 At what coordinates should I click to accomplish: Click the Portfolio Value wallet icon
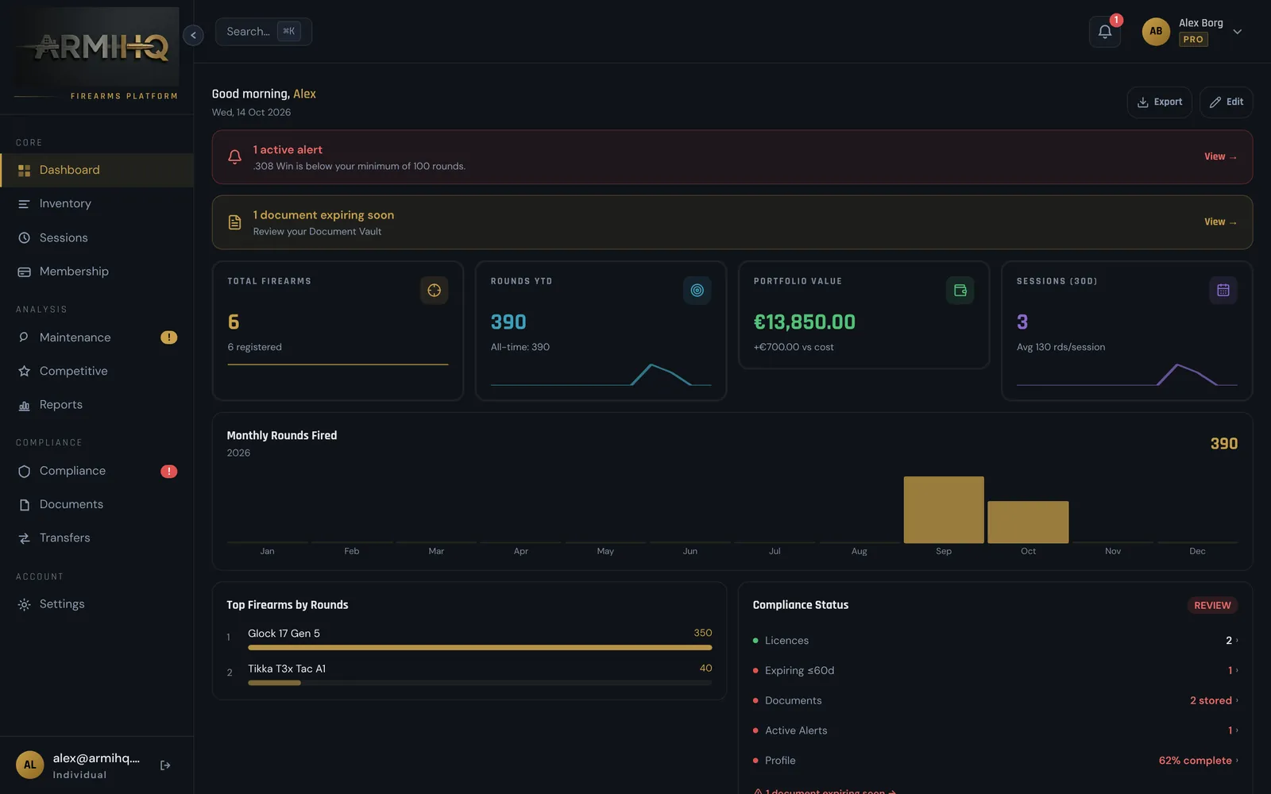[x=960, y=291]
